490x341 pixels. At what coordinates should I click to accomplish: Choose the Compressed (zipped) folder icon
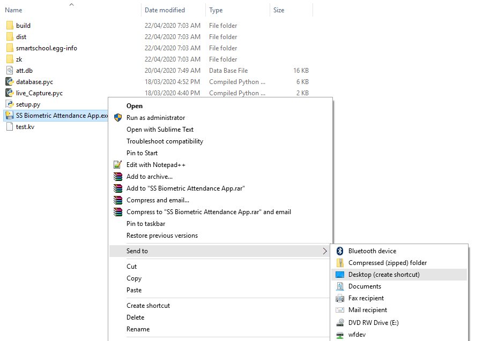(339, 263)
